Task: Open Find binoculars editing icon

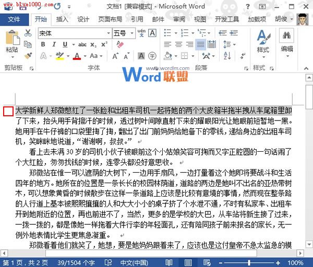Action: (x=286, y=35)
